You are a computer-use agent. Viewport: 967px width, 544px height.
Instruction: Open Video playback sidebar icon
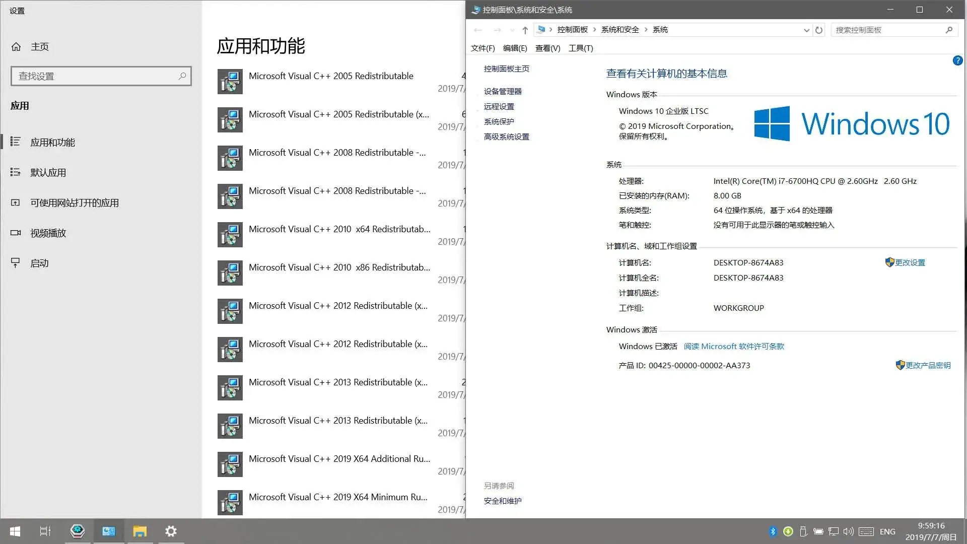pyautogui.click(x=16, y=233)
